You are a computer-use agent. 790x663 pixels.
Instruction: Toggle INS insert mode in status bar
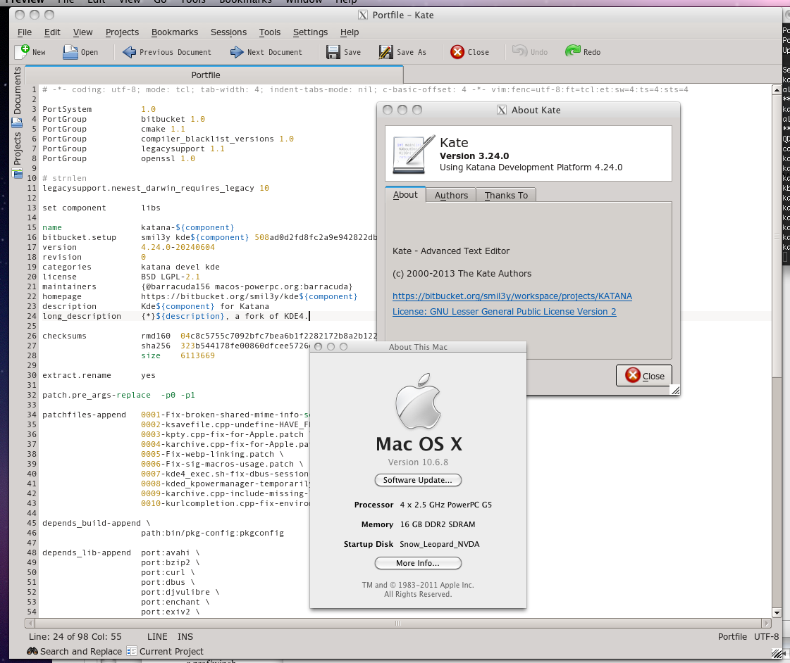[x=185, y=636]
